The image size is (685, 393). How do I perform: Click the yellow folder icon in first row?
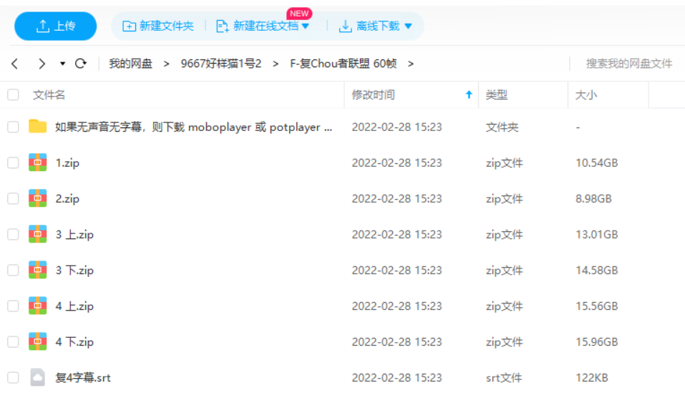(x=37, y=127)
